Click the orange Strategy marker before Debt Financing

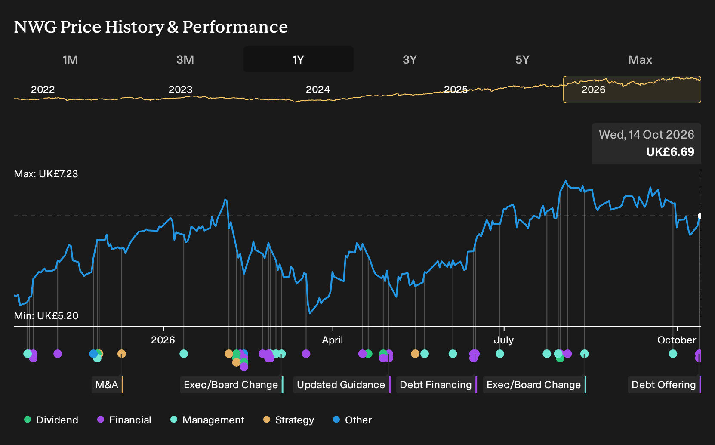point(415,354)
